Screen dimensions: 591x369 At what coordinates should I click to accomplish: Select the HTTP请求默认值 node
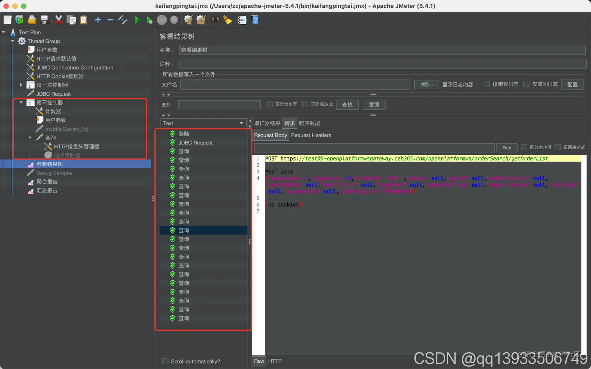(x=56, y=59)
